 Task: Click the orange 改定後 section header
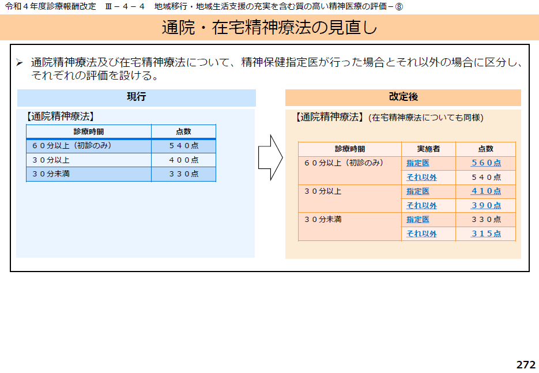pos(403,97)
